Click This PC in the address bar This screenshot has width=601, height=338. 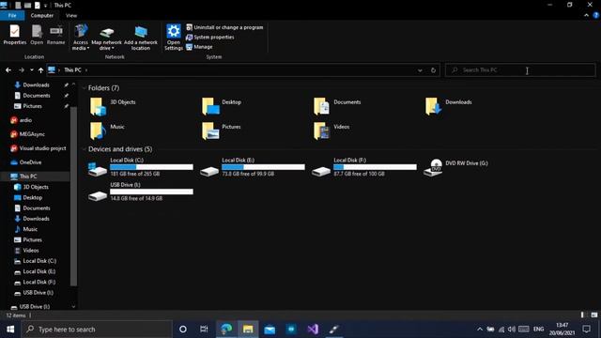coord(72,70)
